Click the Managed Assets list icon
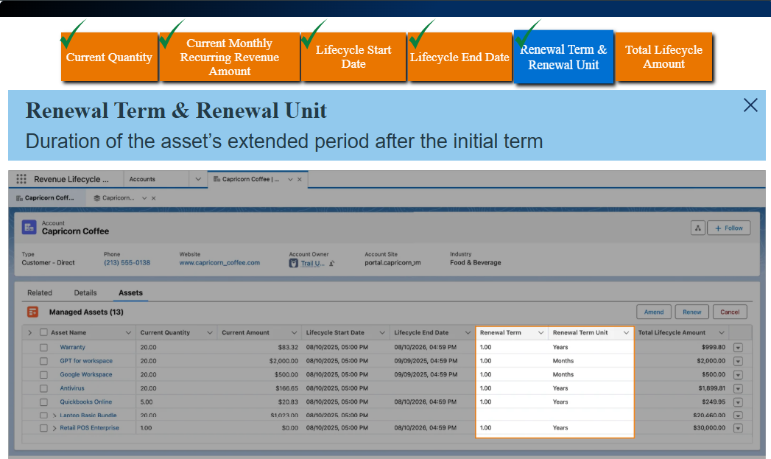This screenshot has width=771, height=459. click(x=32, y=312)
